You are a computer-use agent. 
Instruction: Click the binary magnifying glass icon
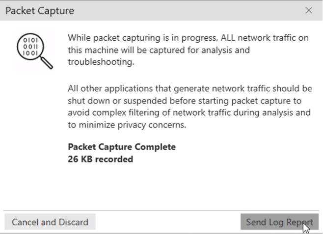[x=35, y=51]
